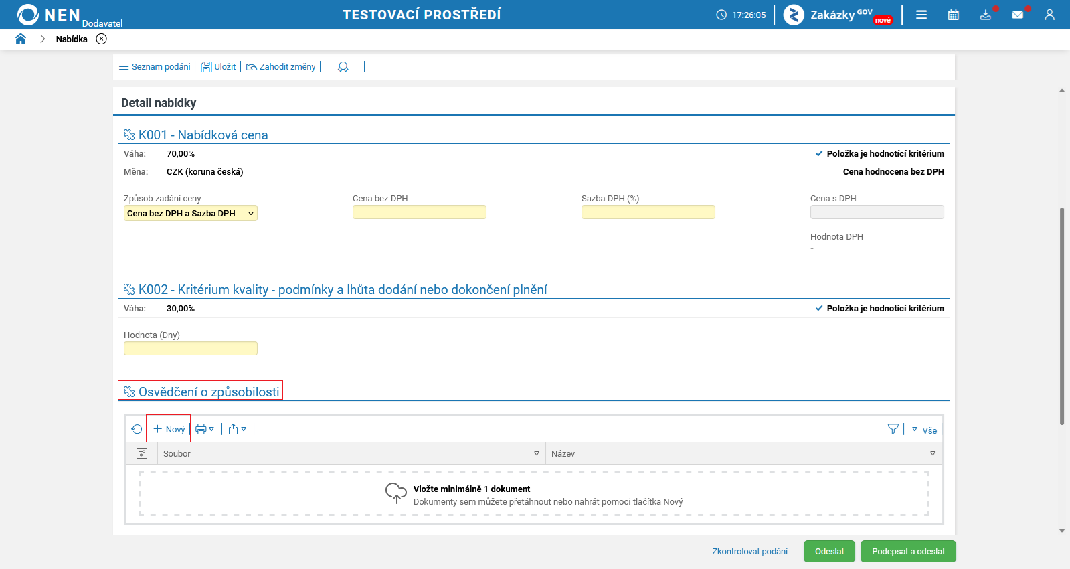
Task: Refresh the documents list
Action: [137, 429]
